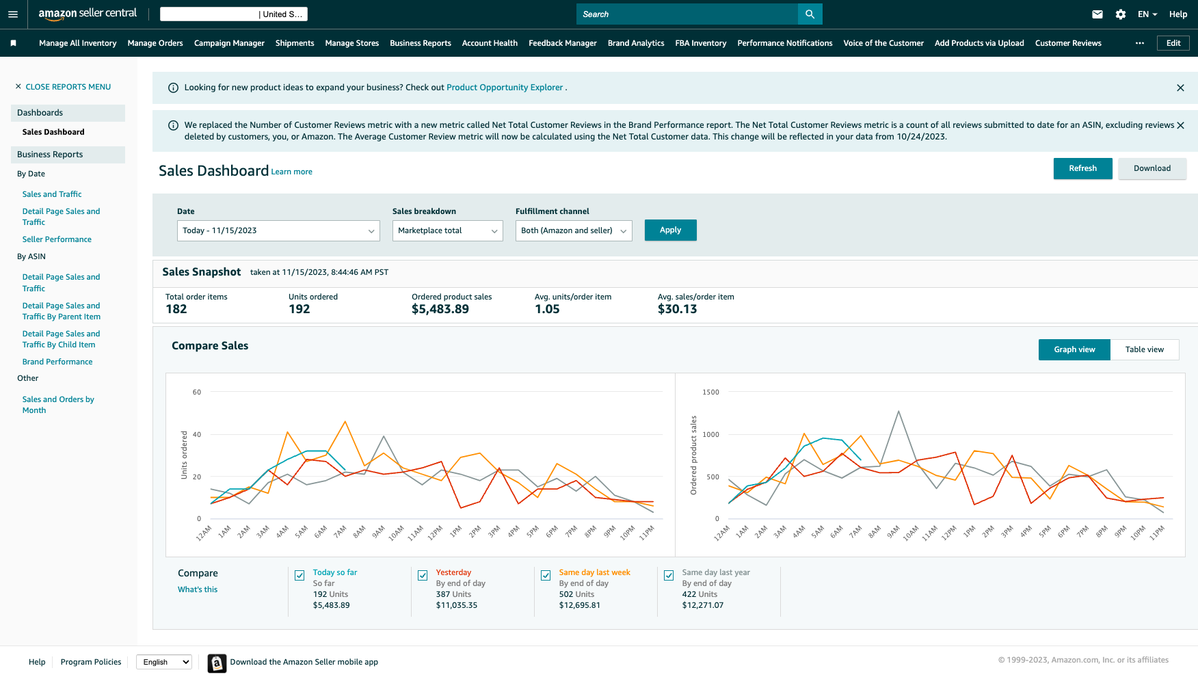Click inside the Search field
The width and height of the screenshot is (1198, 679).
tap(687, 14)
